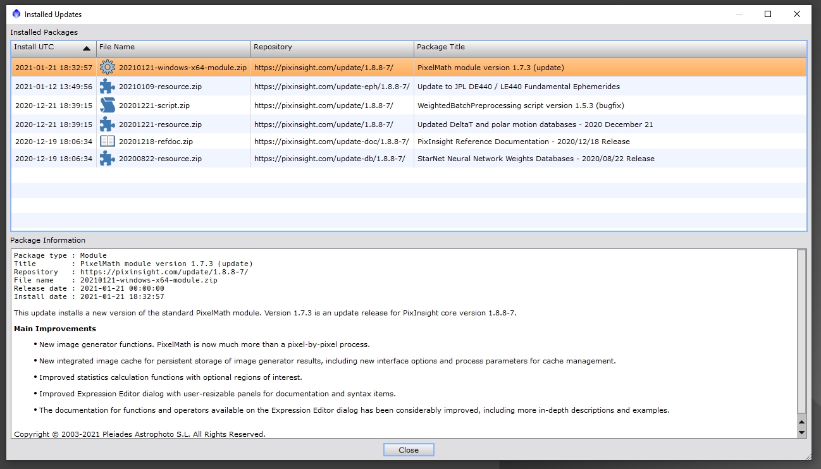Click the book icon of 20201218-refdoc.zip
This screenshot has width=821, height=469.
click(x=108, y=142)
